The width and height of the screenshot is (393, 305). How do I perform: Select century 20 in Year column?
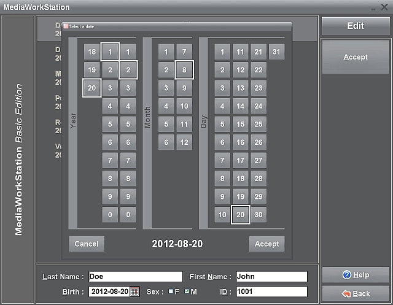pos(91,88)
